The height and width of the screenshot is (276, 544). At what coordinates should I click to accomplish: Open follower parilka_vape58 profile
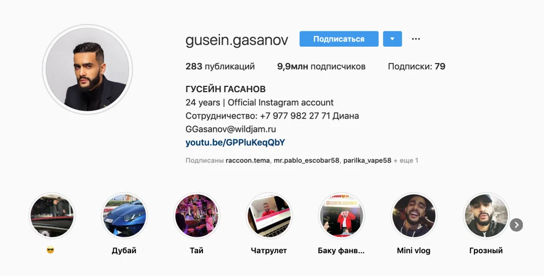point(367,161)
